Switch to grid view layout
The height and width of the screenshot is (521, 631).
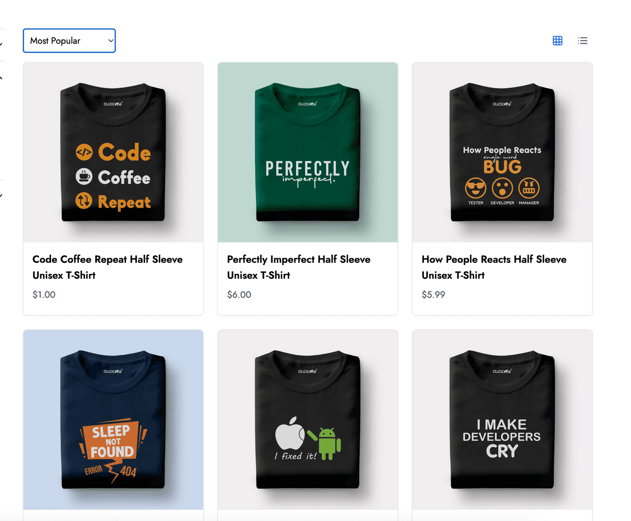(557, 40)
